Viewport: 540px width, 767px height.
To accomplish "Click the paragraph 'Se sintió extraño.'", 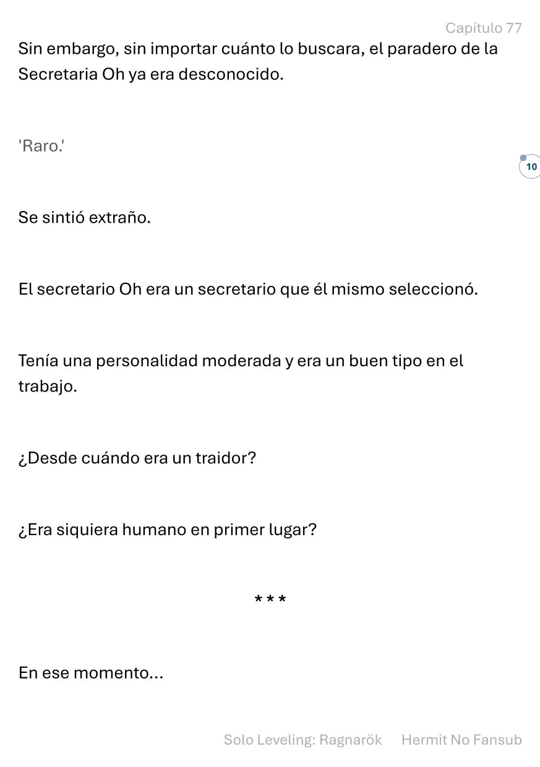I will tap(85, 218).
